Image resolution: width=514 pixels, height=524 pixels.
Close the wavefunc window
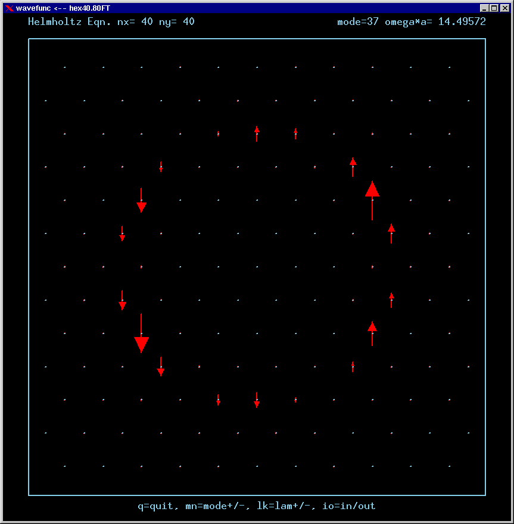(x=503, y=8)
